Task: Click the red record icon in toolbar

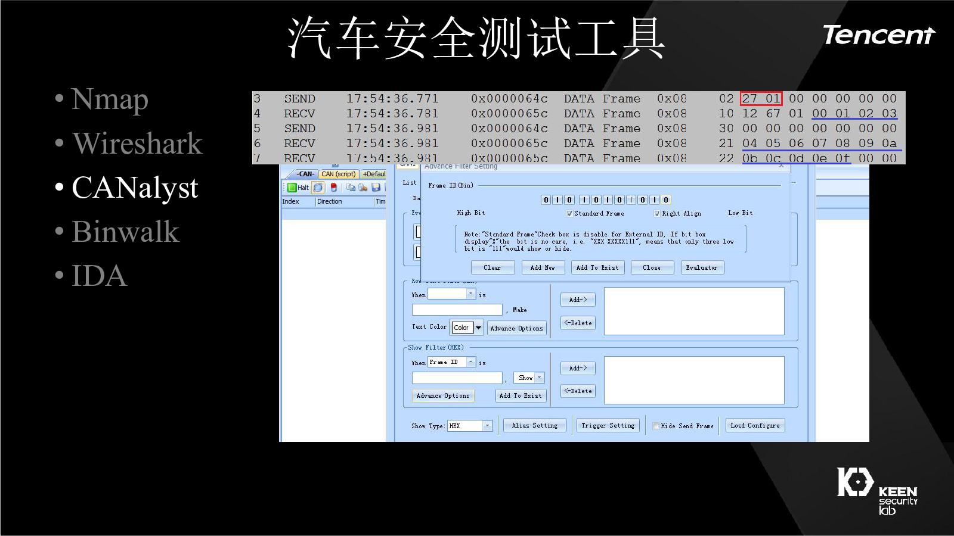Action: [333, 188]
